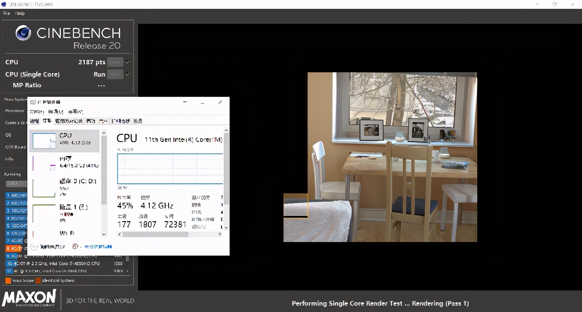This screenshot has height=312, width=582.
Task: Toggle the checkbox next to CPU (Single Core)
Action: [x=128, y=74]
